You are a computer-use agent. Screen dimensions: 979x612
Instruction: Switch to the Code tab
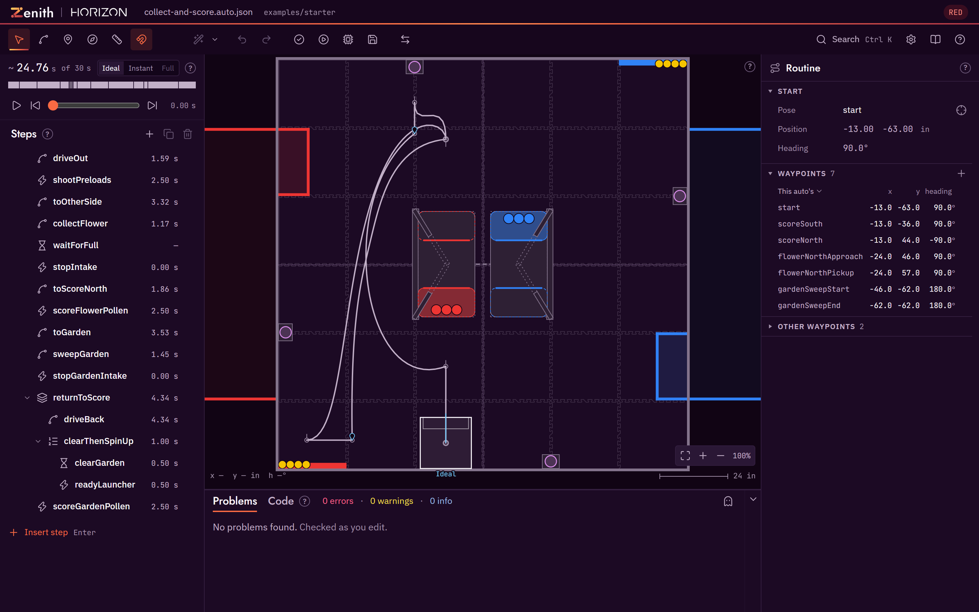pos(281,501)
